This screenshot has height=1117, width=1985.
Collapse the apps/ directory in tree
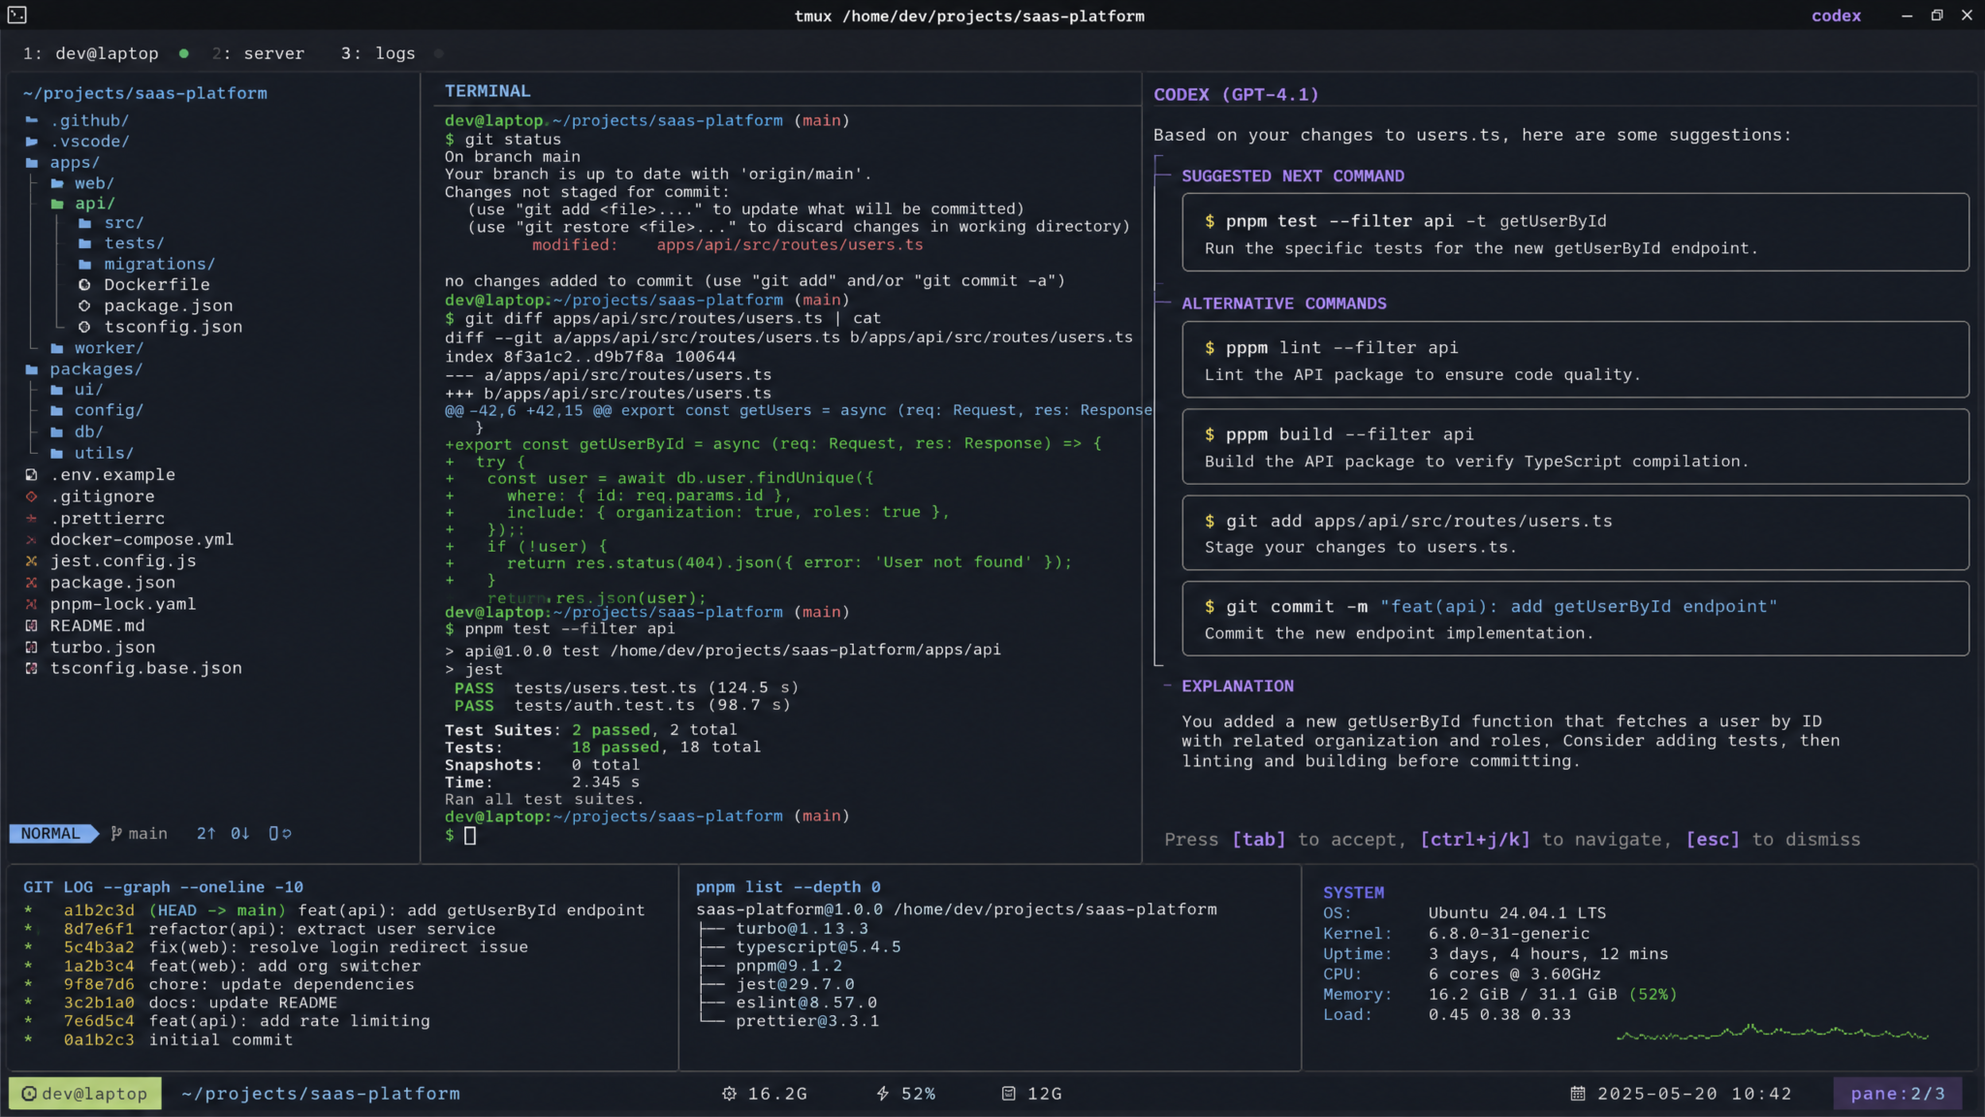[32, 163]
